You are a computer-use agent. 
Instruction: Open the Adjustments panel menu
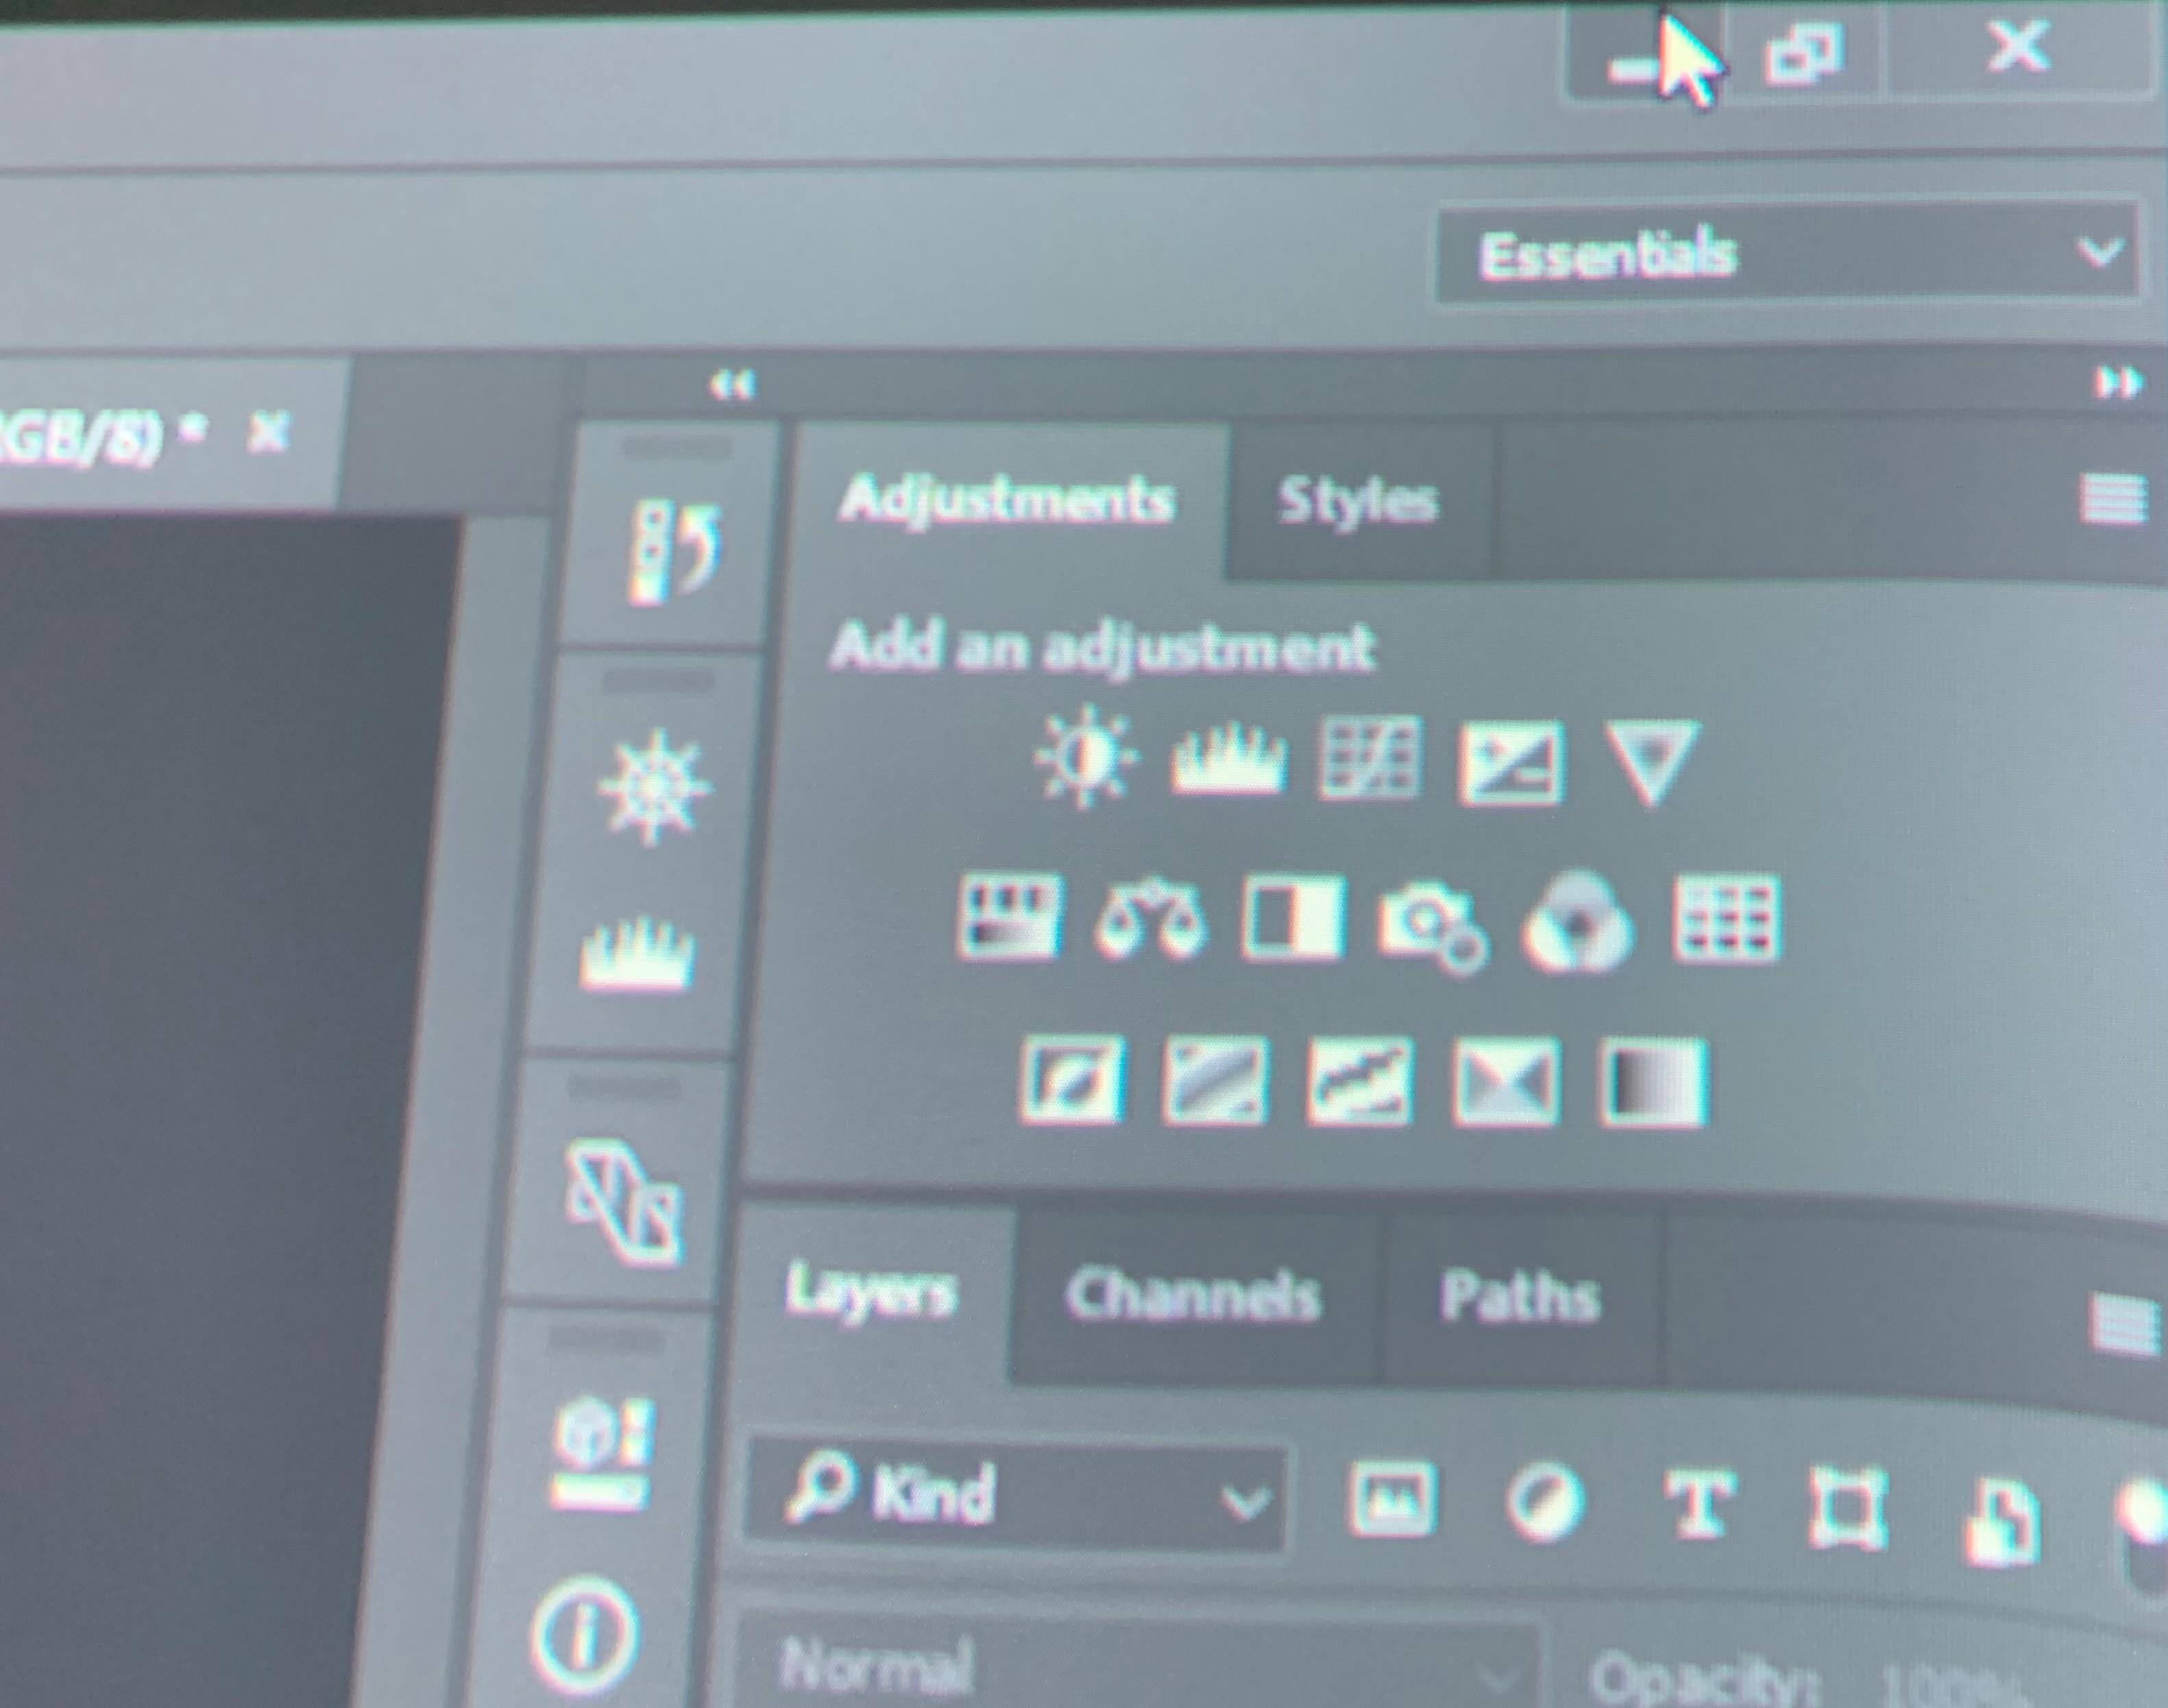[2113, 497]
